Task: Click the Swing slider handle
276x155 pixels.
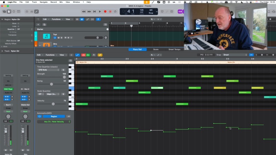Action: point(51,84)
